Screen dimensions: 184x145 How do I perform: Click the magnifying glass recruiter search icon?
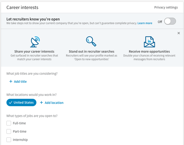(x=91, y=41)
